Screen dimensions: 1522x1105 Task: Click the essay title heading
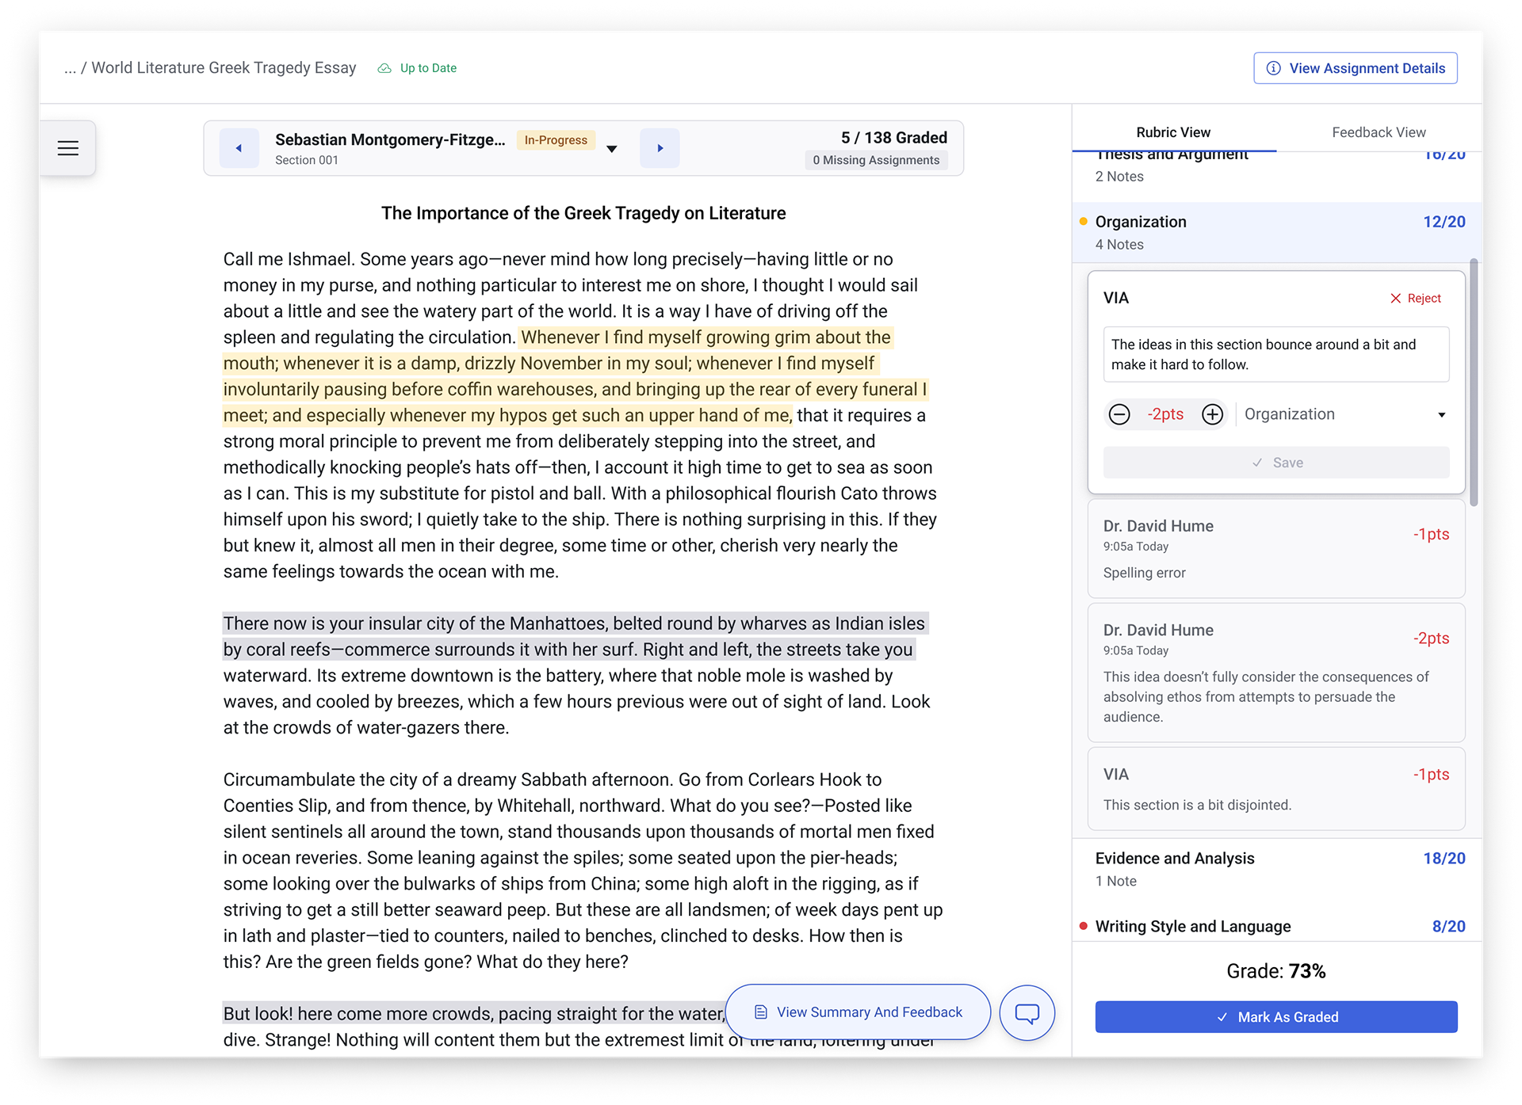(x=583, y=213)
